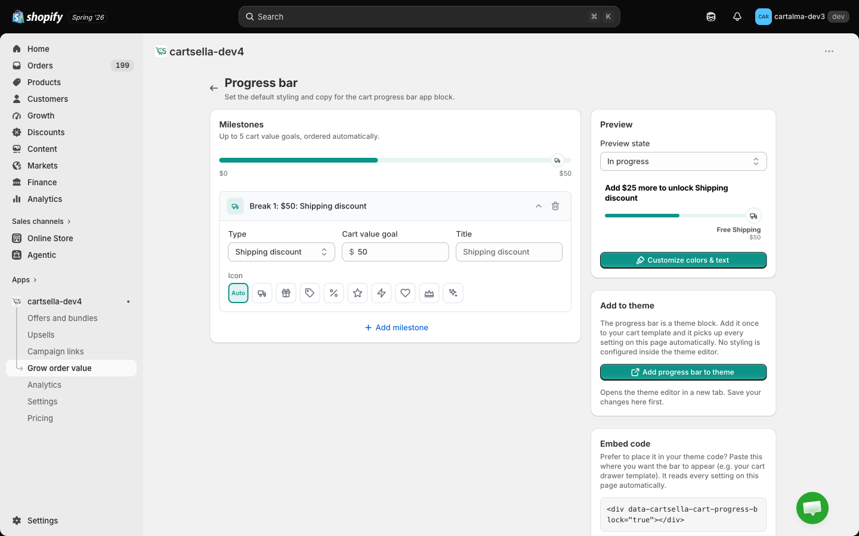Choose the gift icon option
Viewport: 859px width, 536px height.
[x=286, y=293]
